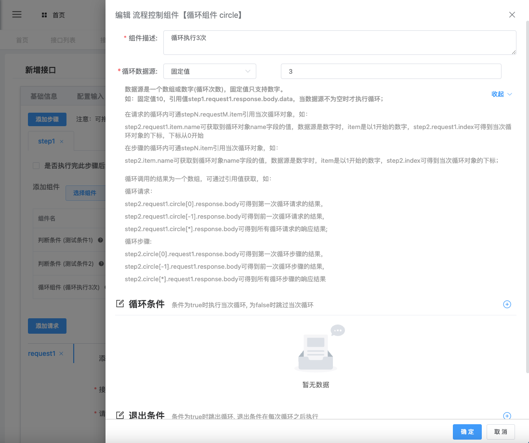Click the 首页 grid icon in header
The height and width of the screenshot is (443, 529).
(x=44, y=15)
